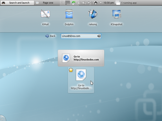Open the volume speaker icon
Screen dimensions: 162x121
point(84,3)
